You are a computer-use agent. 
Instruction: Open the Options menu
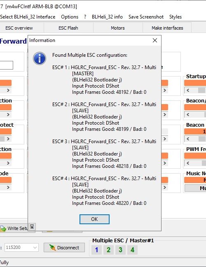point(70,17)
